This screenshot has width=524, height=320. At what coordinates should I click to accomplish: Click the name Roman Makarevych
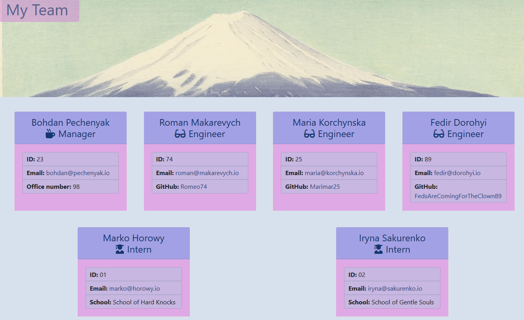click(200, 123)
